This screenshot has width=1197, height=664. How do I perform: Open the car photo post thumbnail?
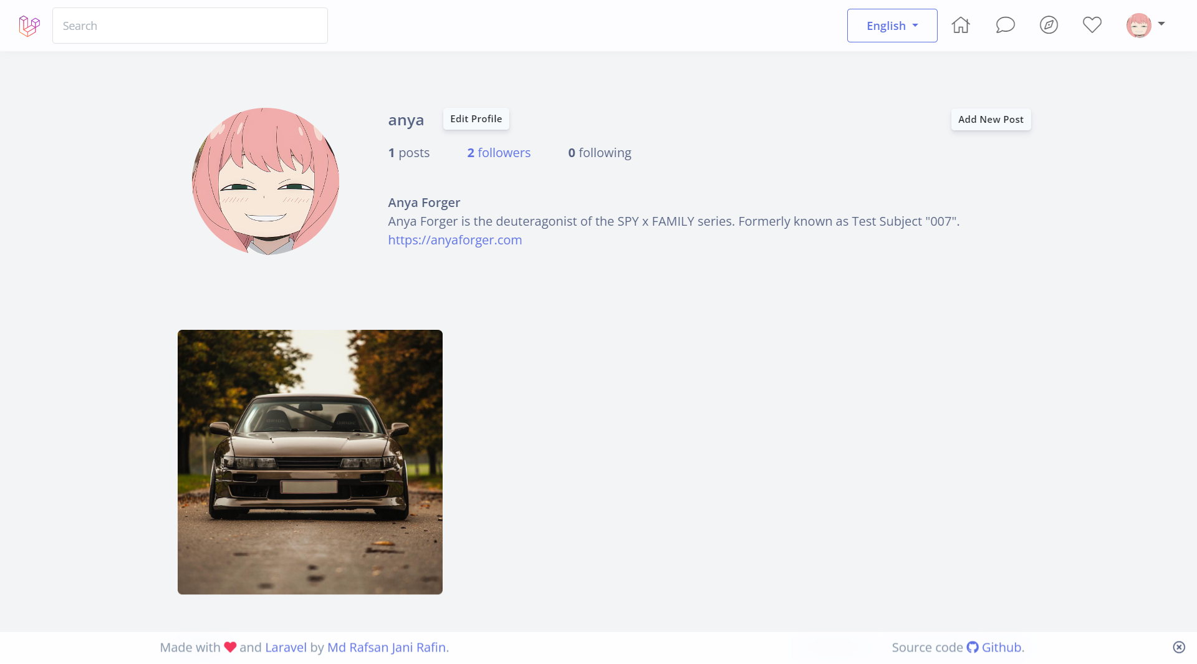(310, 462)
